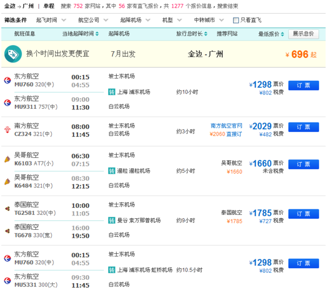This screenshot has height=288, width=330.
Task: Click the 转 transfer badge for 上海 浦东机场 (10小时)
Action: [x=112, y=92]
